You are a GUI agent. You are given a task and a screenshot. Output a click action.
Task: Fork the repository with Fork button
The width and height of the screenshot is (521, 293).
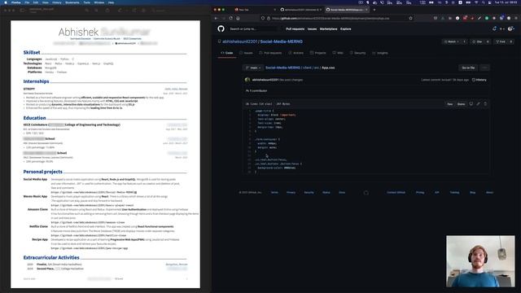501,42
